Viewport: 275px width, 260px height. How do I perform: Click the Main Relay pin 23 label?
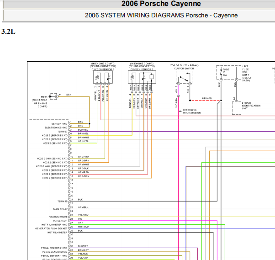(60, 209)
